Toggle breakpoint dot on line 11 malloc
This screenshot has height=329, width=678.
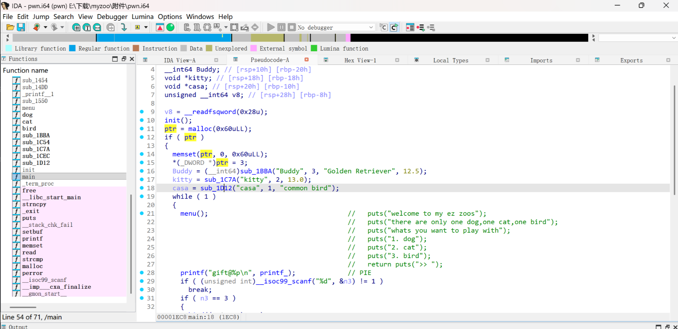tap(142, 129)
